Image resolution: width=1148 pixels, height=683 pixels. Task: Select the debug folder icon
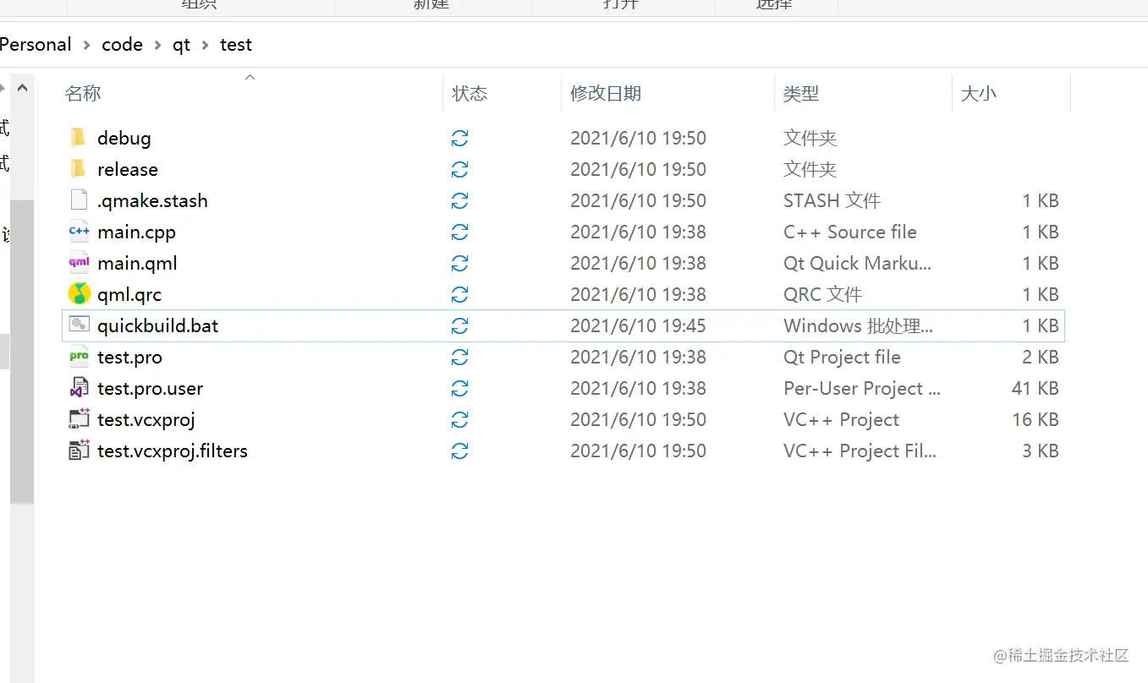point(78,138)
